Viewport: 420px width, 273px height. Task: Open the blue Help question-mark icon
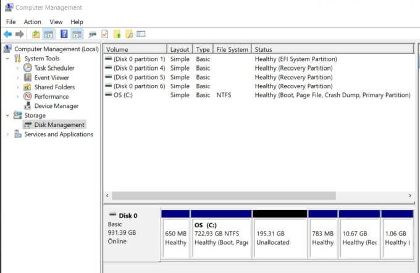point(64,34)
